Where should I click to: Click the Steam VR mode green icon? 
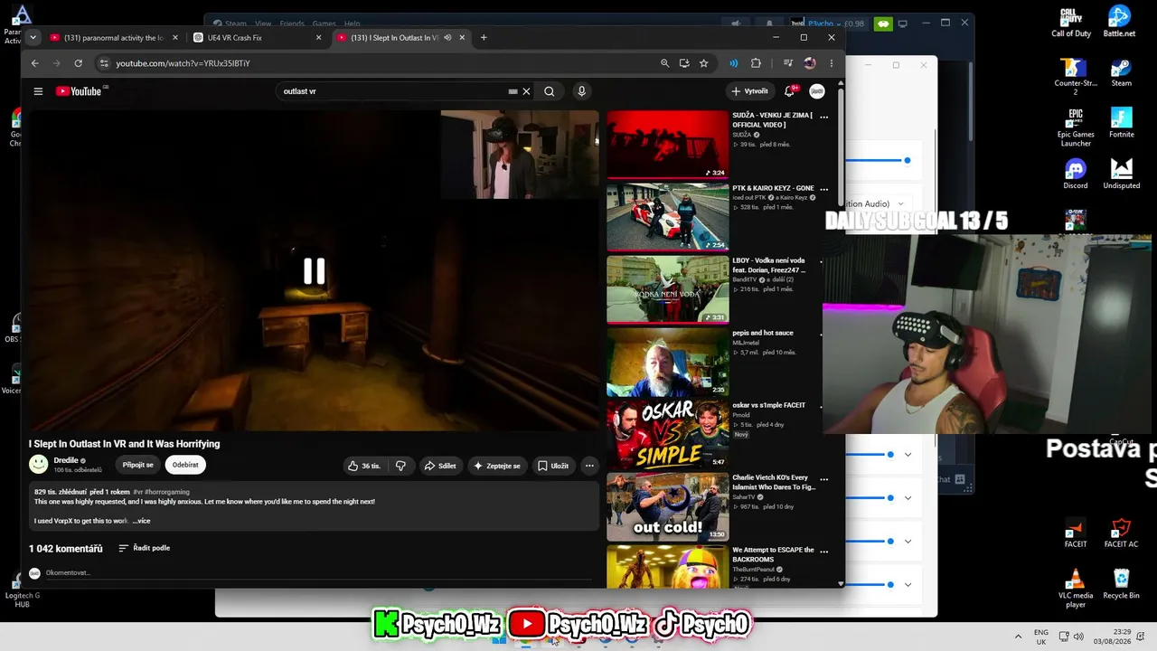coord(884,24)
